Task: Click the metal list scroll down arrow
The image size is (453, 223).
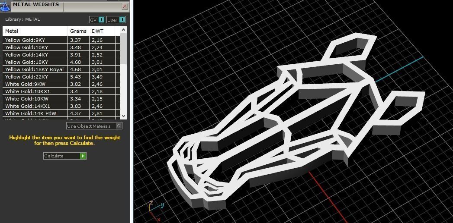Action: point(123,116)
